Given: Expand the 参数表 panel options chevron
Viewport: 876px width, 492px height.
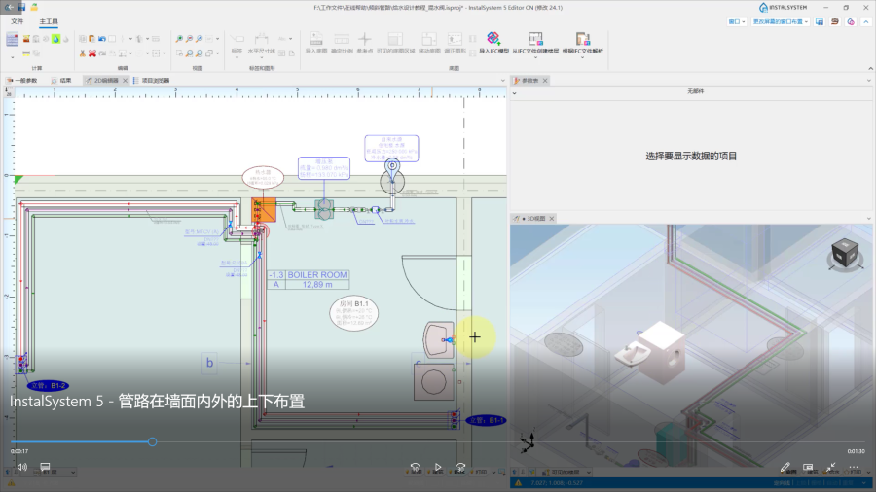Looking at the screenshot, I should pyautogui.click(x=868, y=81).
